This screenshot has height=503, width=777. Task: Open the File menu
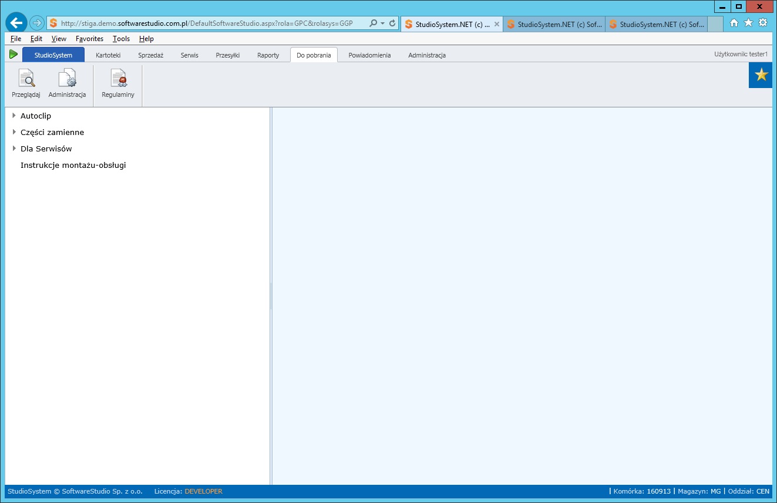(16, 39)
